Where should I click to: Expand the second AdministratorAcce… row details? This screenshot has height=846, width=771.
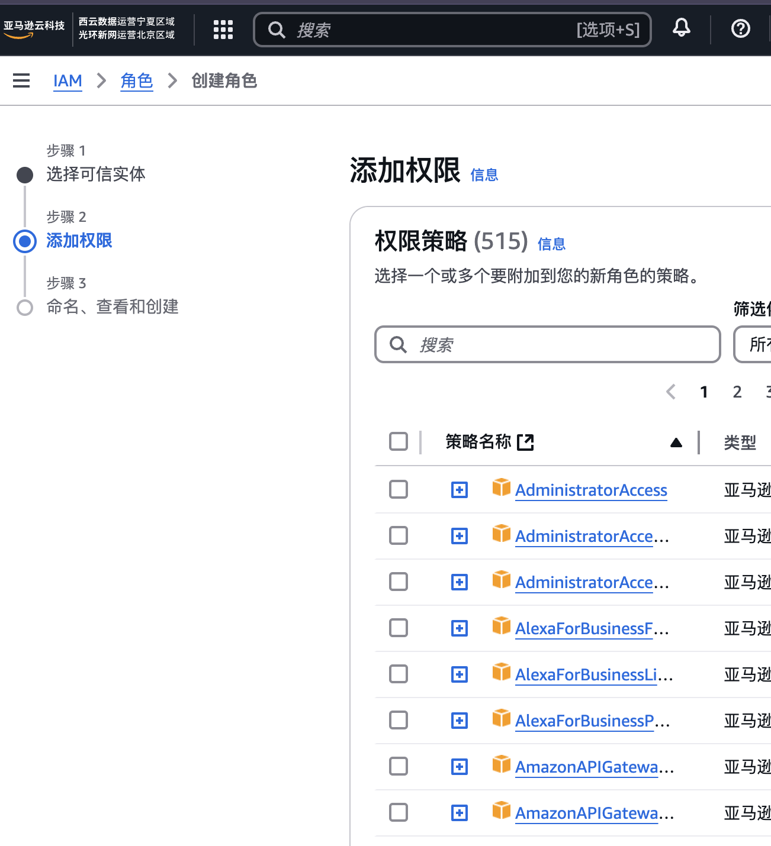click(x=460, y=536)
